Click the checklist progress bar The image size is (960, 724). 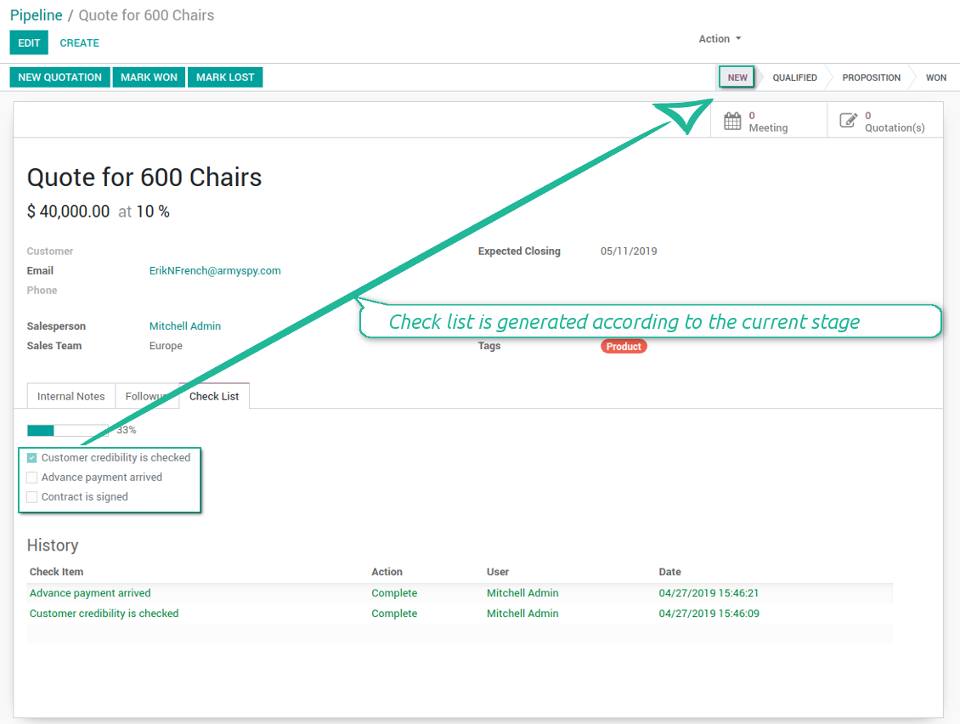[68, 431]
